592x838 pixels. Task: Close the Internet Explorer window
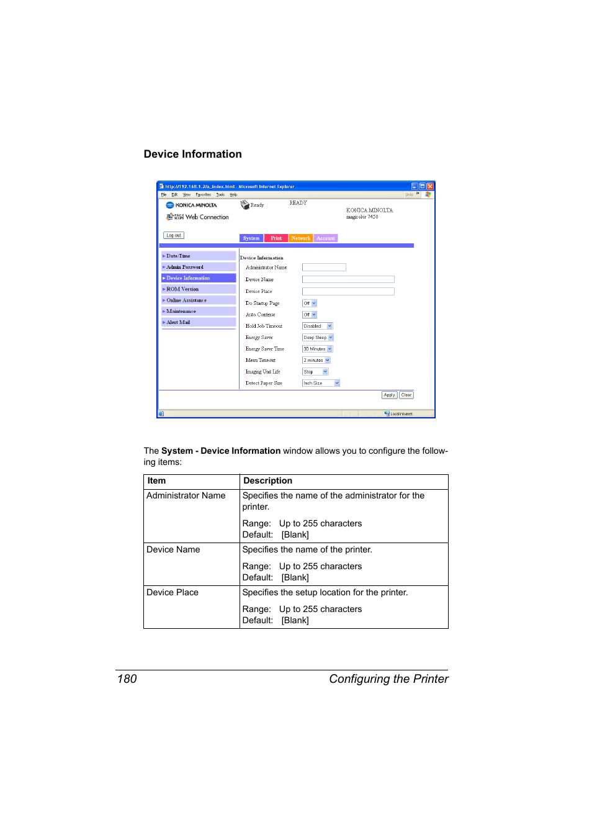coord(430,186)
